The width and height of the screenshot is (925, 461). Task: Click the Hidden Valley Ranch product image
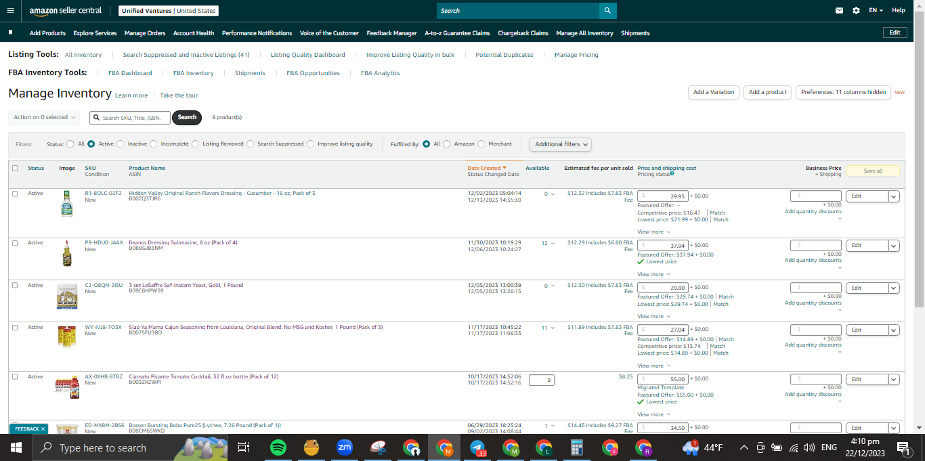66,204
